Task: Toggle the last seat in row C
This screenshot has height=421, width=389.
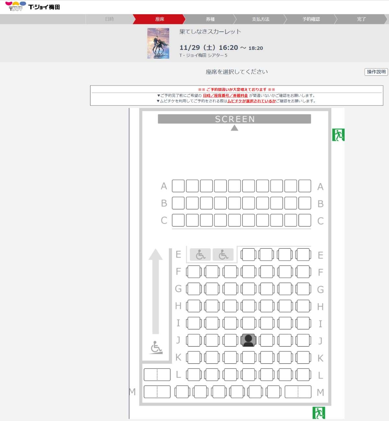Action: (x=305, y=220)
